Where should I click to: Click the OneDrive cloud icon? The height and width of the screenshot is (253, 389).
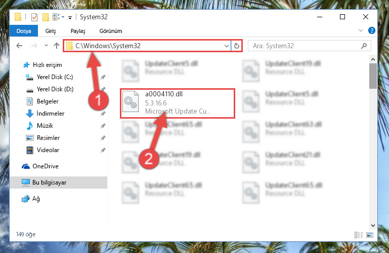pos(26,166)
